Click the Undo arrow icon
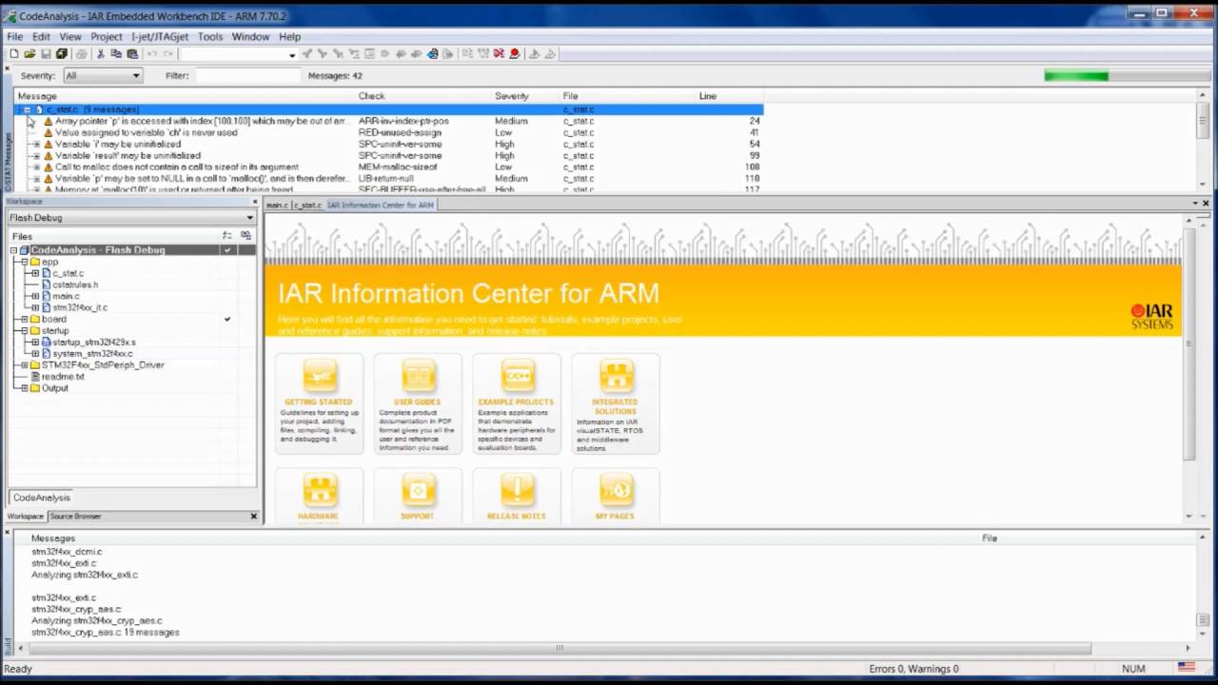 click(x=151, y=53)
